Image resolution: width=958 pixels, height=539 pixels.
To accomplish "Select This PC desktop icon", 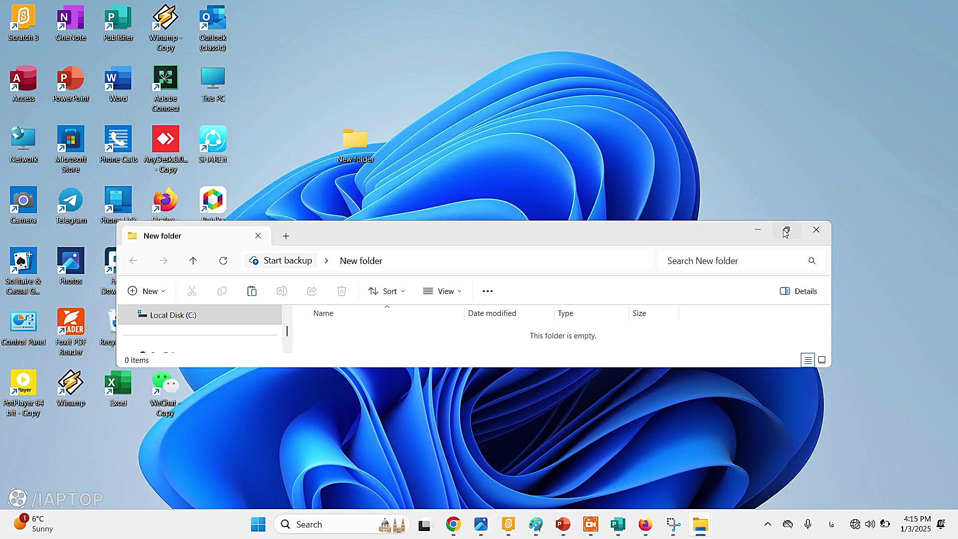I will pos(213,84).
